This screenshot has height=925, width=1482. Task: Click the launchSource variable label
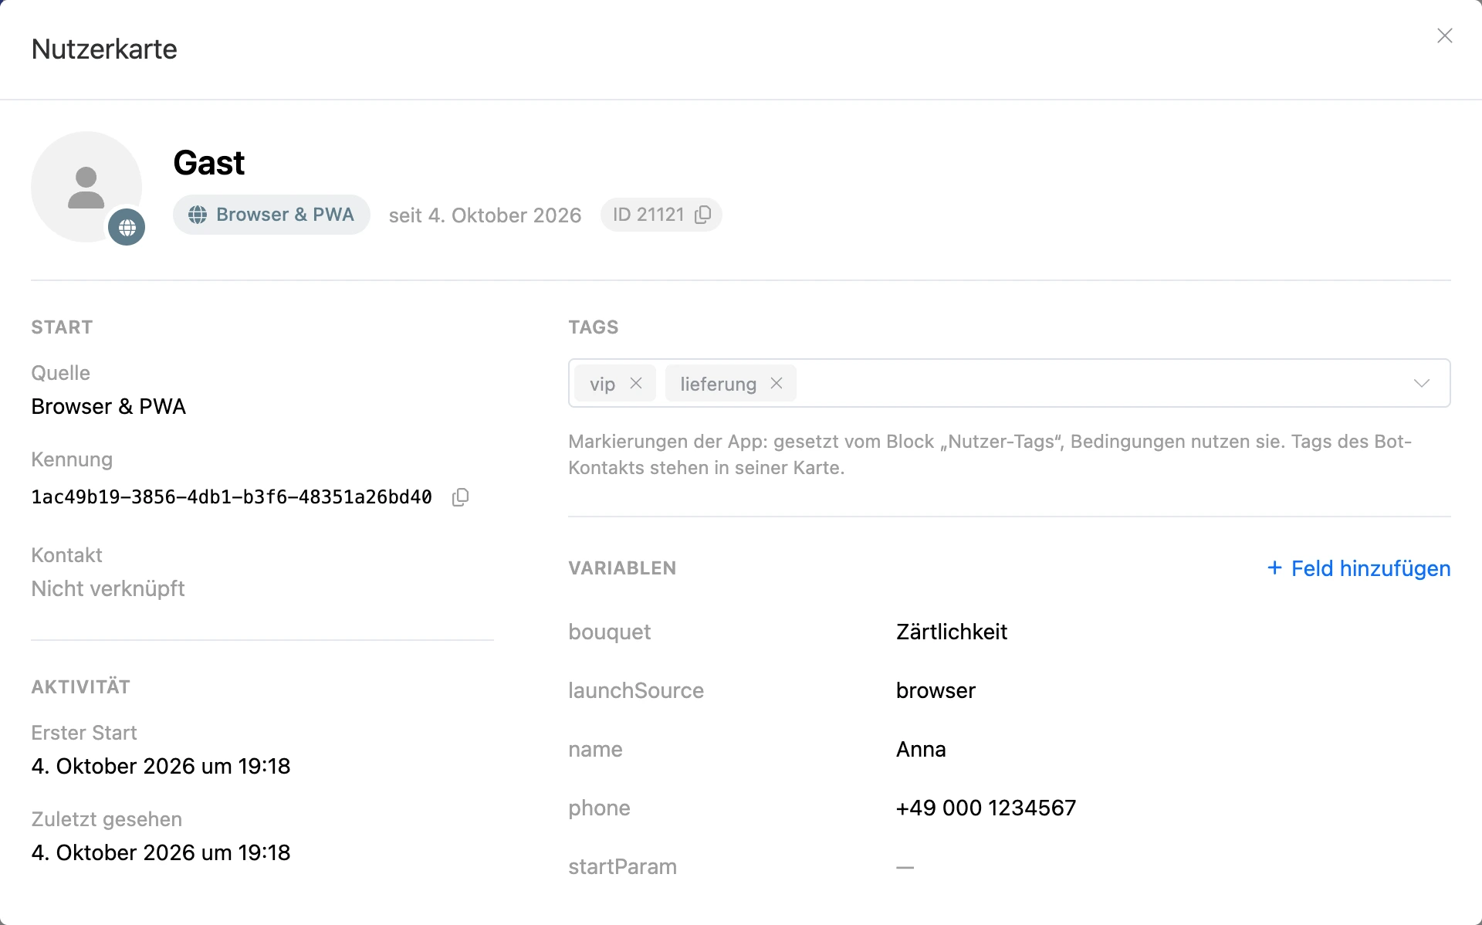click(636, 690)
